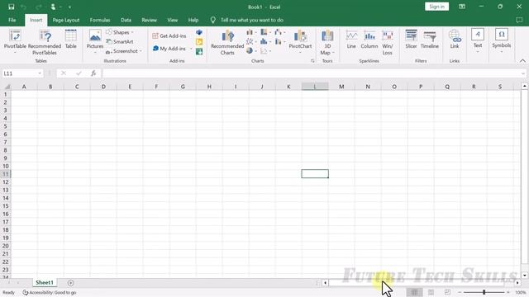The width and height of the screenshot is (529, 297).
Task: Switch to the Page Layout tab
Action: pyautogui.click(x=66, y=20)
